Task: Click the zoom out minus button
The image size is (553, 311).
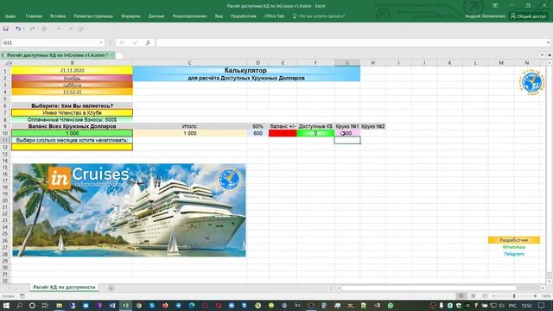Action: pos(493,295)
